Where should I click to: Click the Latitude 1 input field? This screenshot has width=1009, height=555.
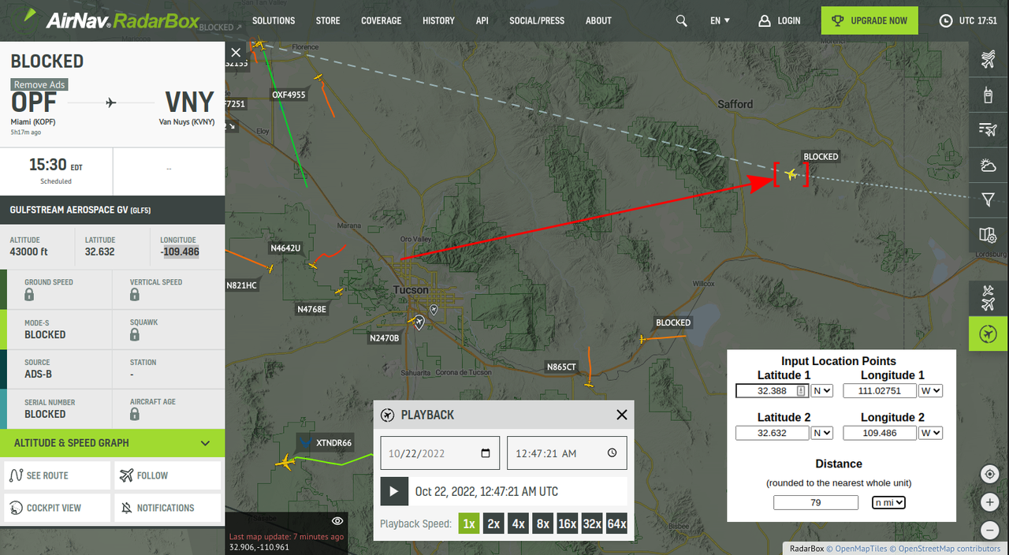point(773,390)
